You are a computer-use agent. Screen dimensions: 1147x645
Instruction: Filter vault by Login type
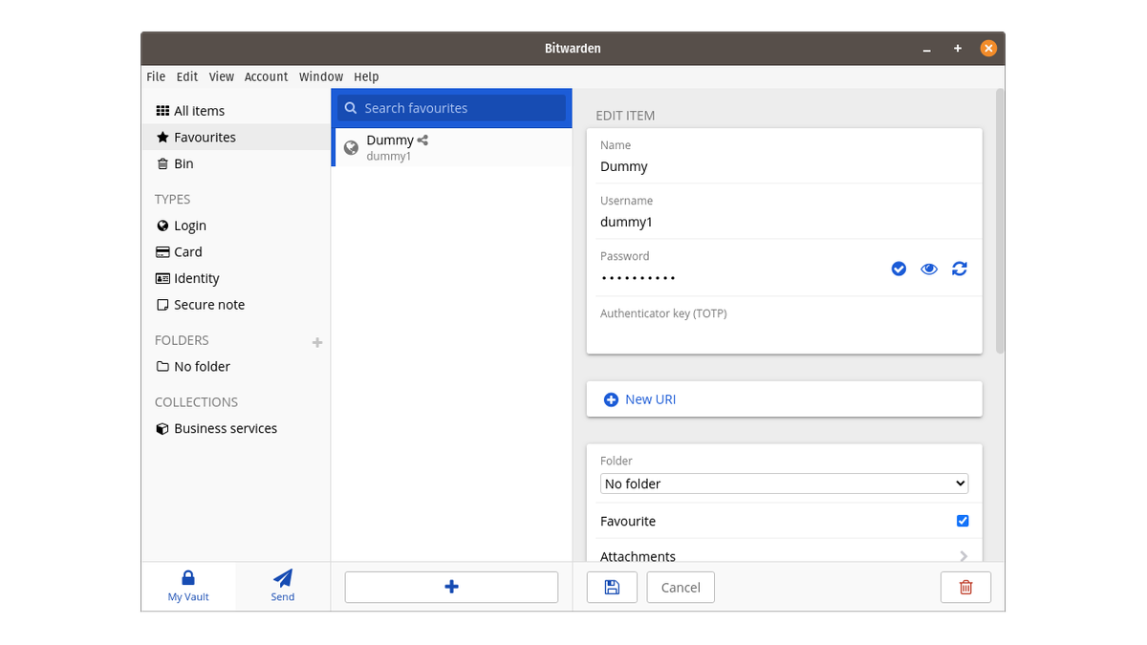click(188, 226)
